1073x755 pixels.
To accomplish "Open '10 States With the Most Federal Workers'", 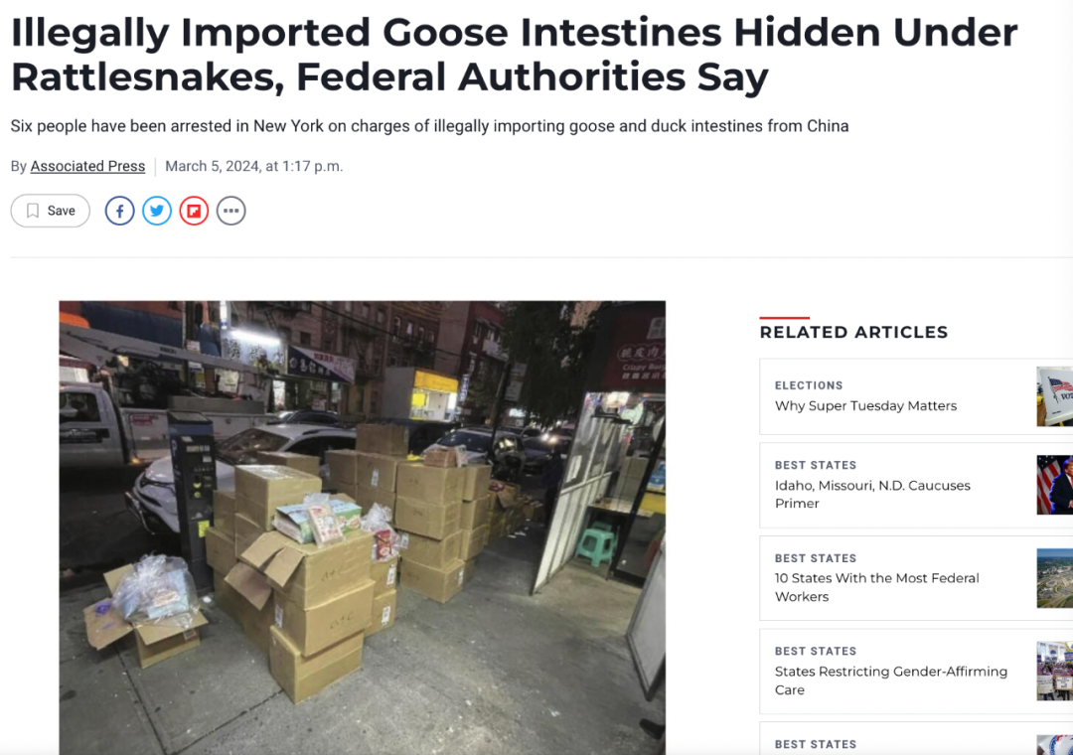I will (876, 587).
